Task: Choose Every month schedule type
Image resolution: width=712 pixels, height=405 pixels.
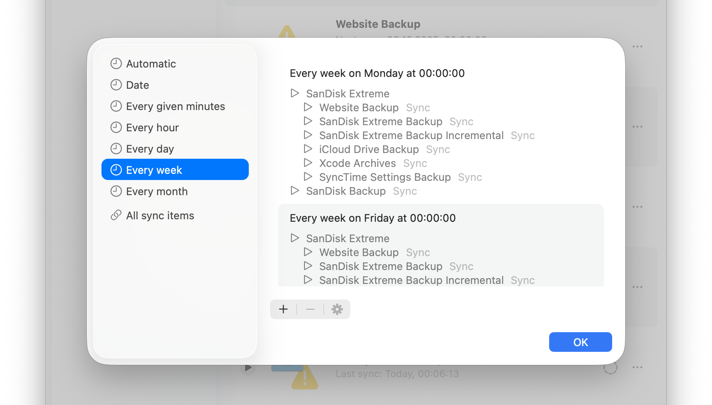Action: (157, 191)
